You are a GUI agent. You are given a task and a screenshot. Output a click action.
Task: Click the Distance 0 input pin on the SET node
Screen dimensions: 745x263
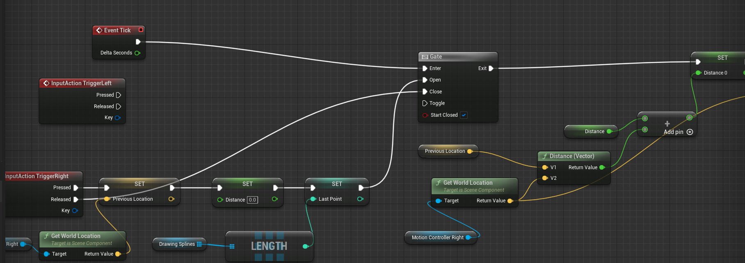[698, 73]
